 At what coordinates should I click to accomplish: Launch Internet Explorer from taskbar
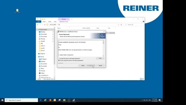(x=45, y=100)
